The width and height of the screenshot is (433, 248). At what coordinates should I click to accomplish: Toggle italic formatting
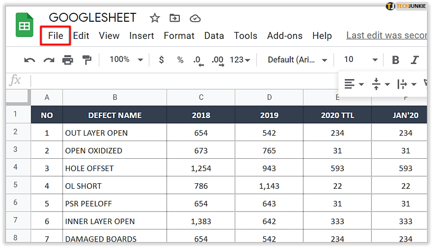(415, 60)
